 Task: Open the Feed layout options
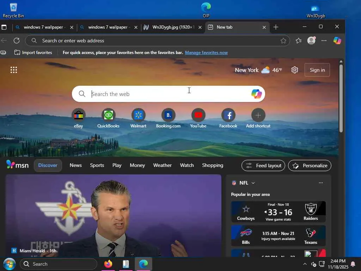pyautogui.click(x=263, y=165)
